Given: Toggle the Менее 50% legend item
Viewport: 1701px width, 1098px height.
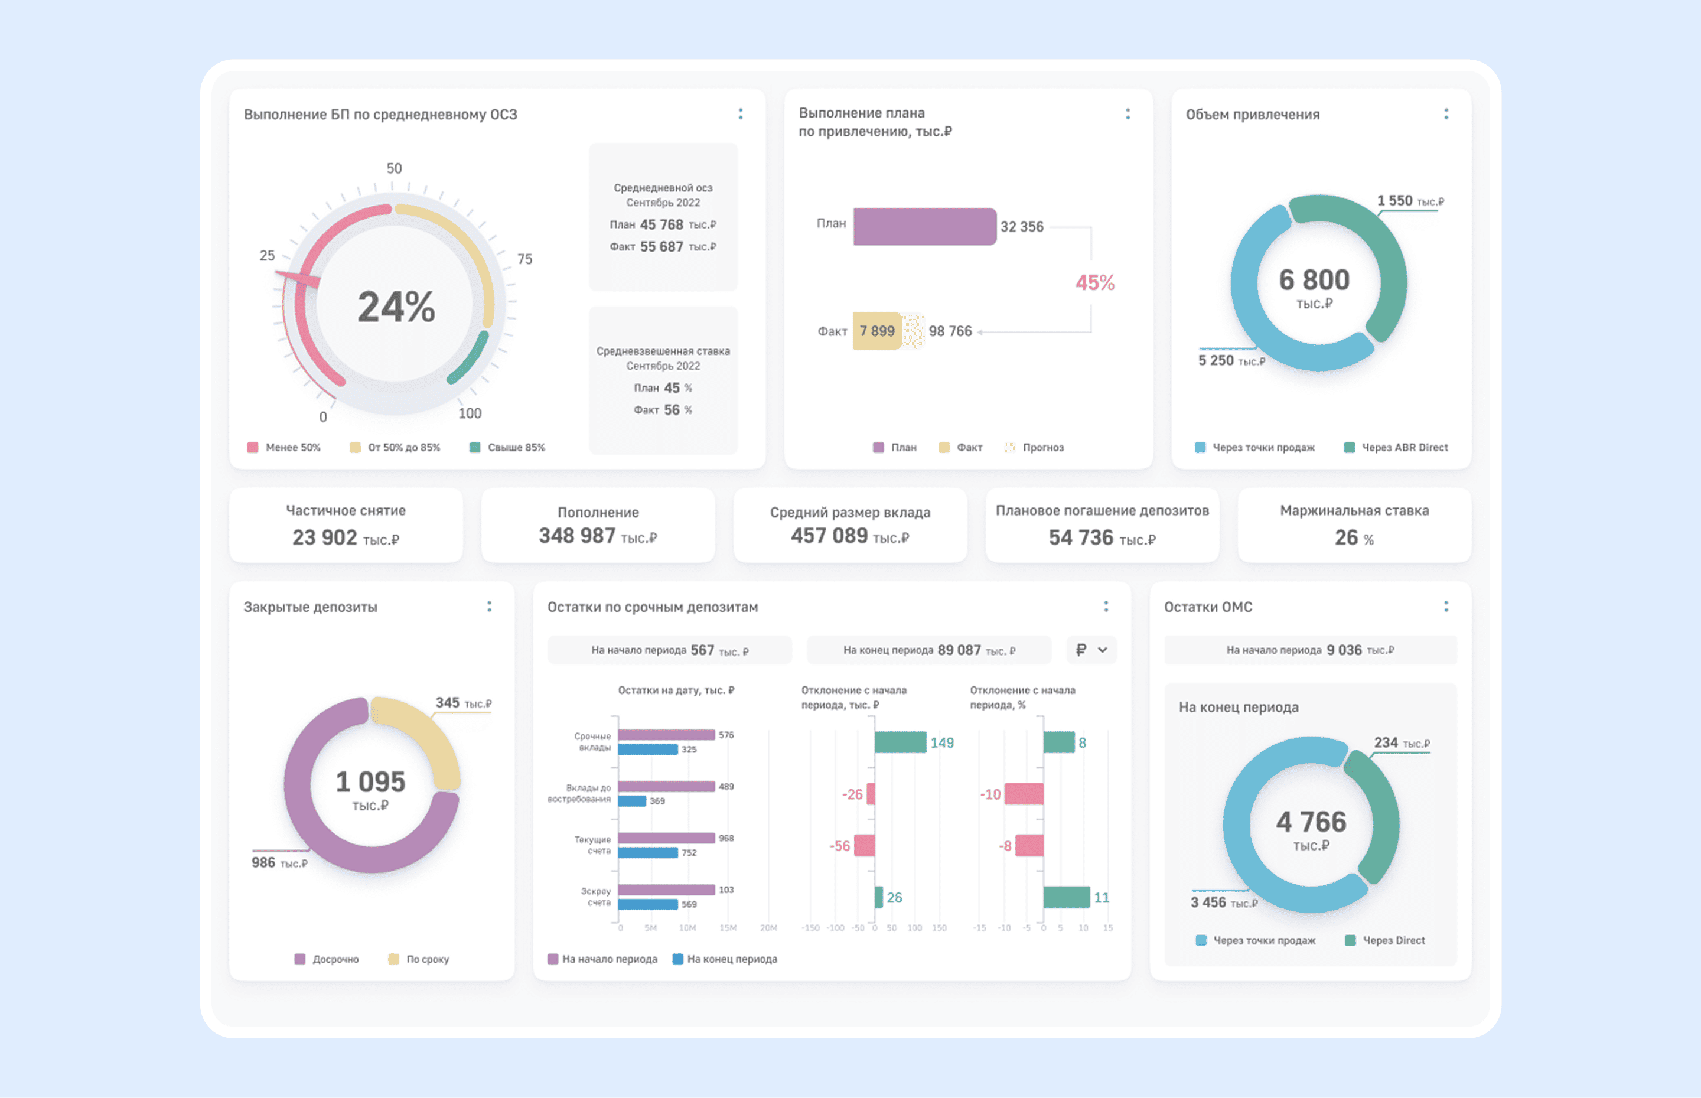Looking at the screenshot, I should pos(283,448).
